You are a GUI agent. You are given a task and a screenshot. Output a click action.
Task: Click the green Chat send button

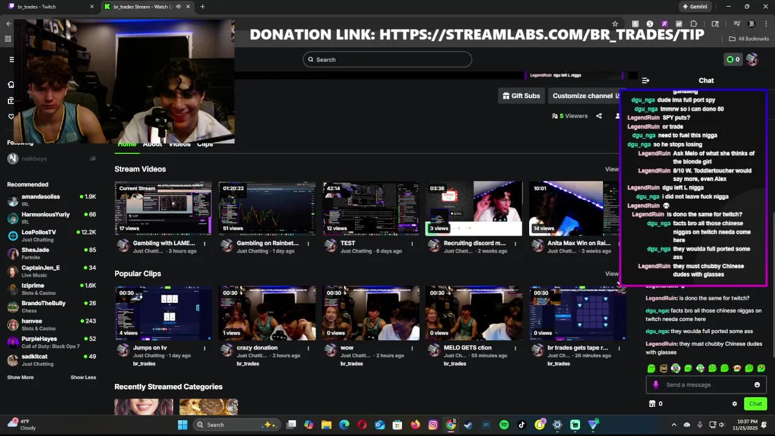[x=756, y=404]
